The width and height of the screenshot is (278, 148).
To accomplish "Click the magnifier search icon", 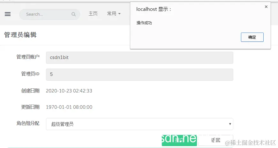I will 74,14.
